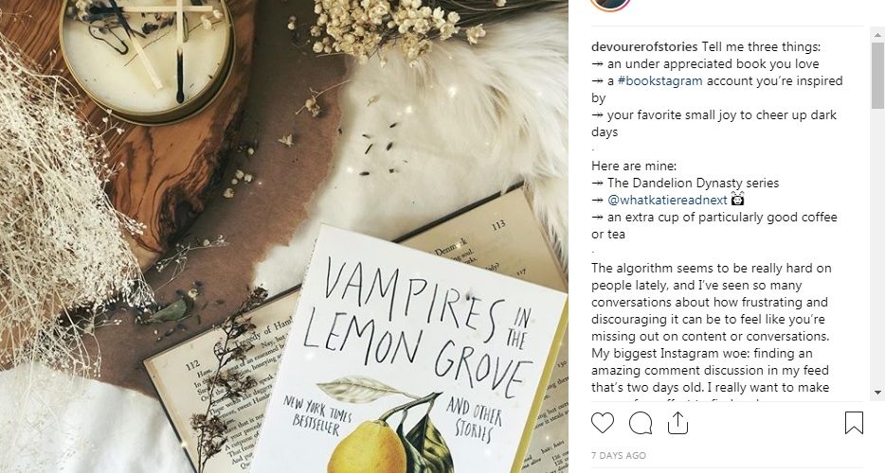Click the caption scrollbar thumb
The width and height of the screenshot is (885, 473).
point(877,75)
